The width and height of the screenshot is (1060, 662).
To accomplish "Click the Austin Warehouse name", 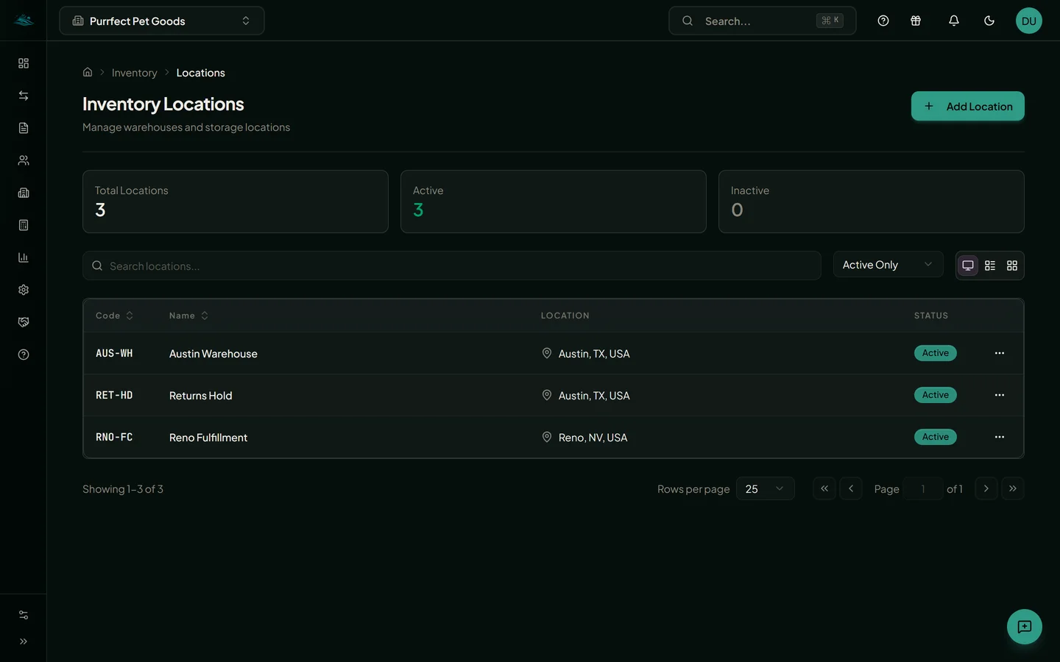I will [213, 354].
